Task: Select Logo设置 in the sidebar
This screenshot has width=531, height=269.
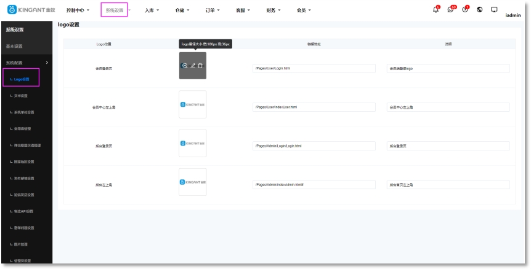Action: 22,79
